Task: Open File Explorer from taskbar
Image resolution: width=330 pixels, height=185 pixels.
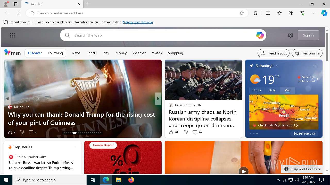Action: click(118, 180)
